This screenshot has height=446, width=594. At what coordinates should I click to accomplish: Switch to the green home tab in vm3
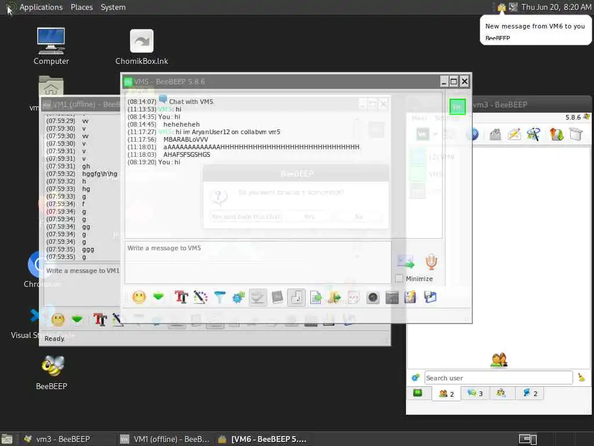(418, 393)
